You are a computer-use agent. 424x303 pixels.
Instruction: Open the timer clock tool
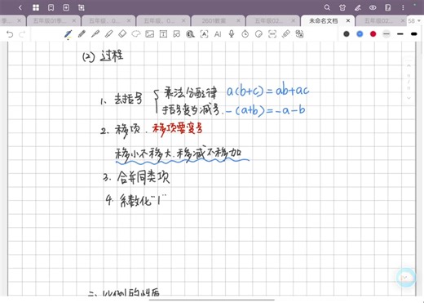coord(245,34)
